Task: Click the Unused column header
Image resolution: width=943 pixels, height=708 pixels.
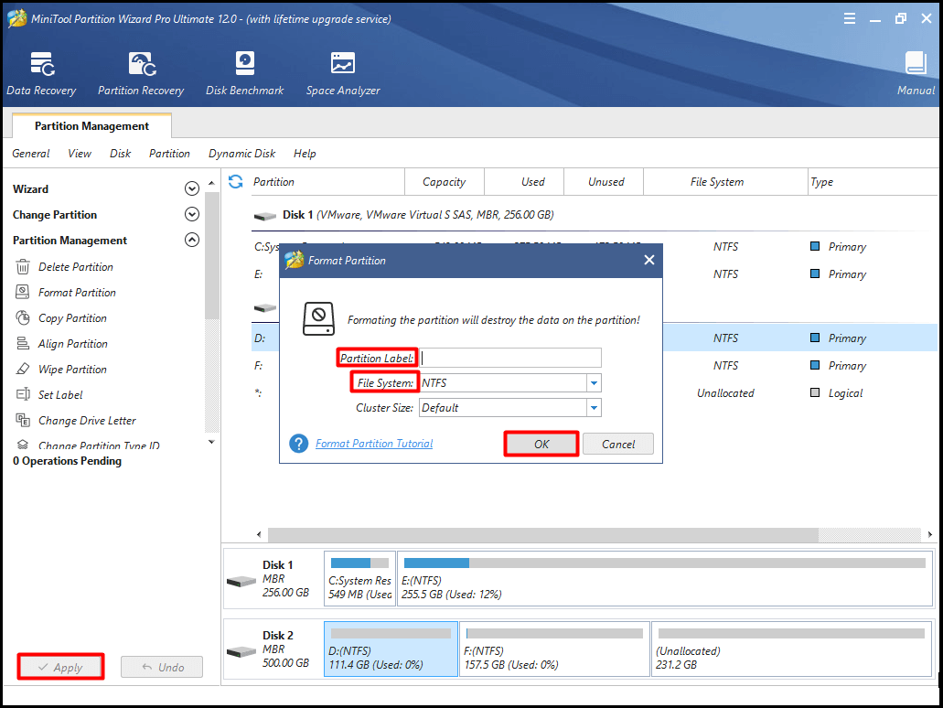Action: pyautogui.click(x=605, y=182)
